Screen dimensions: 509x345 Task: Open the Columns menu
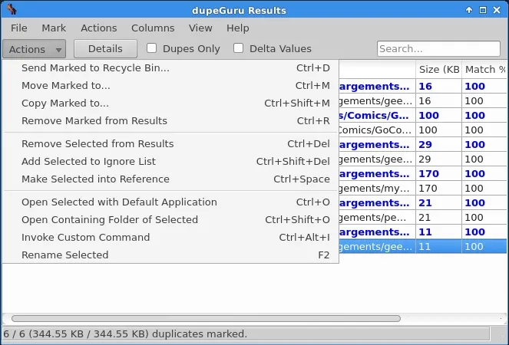tap(153, 28)
